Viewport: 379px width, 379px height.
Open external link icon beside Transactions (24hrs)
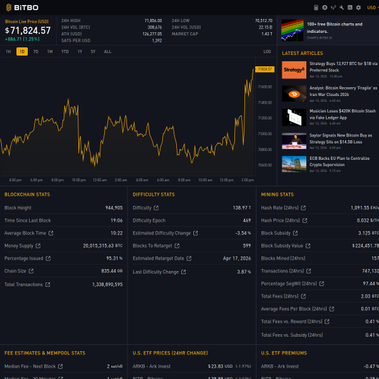tap(309, 271)
